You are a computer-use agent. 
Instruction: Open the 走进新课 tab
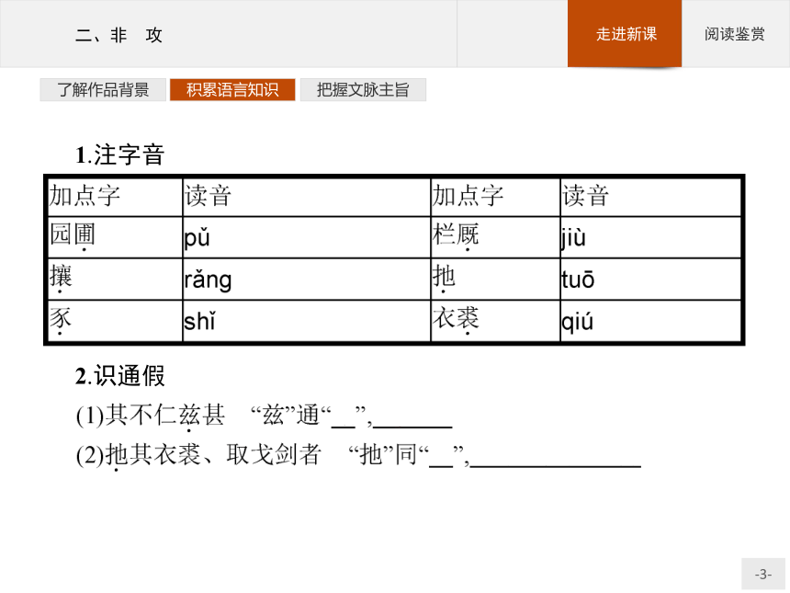pos(625,34)
